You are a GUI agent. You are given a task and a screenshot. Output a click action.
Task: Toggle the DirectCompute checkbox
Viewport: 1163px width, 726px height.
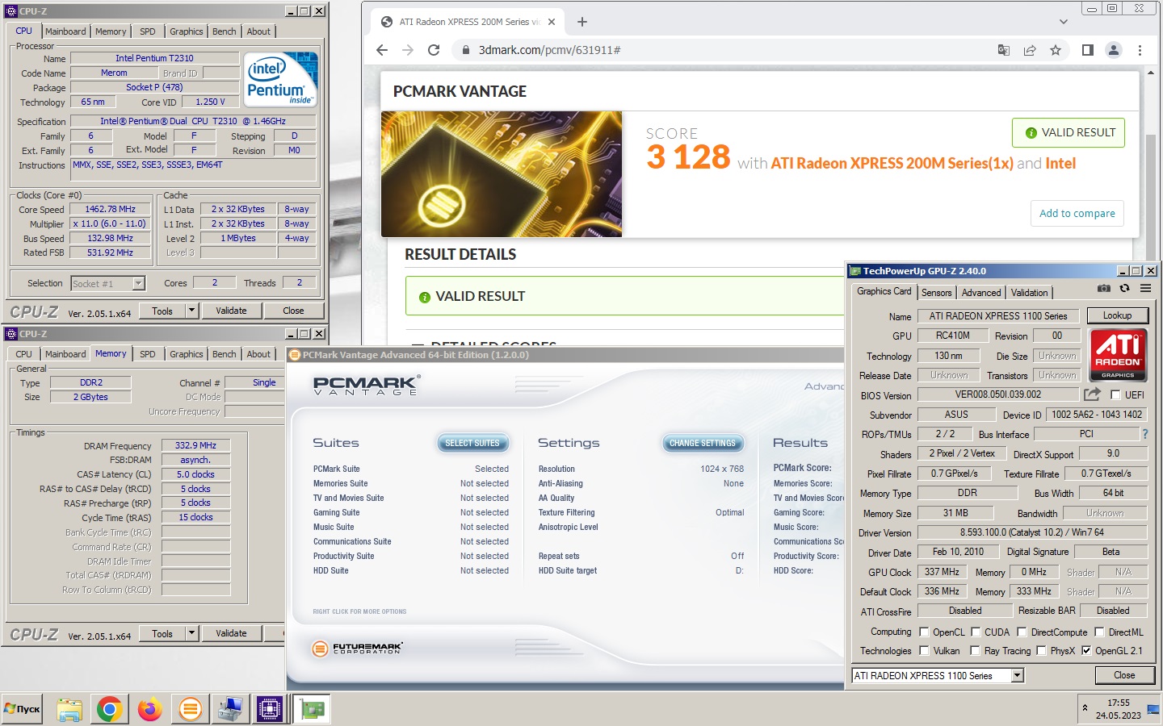point(1022,632)
